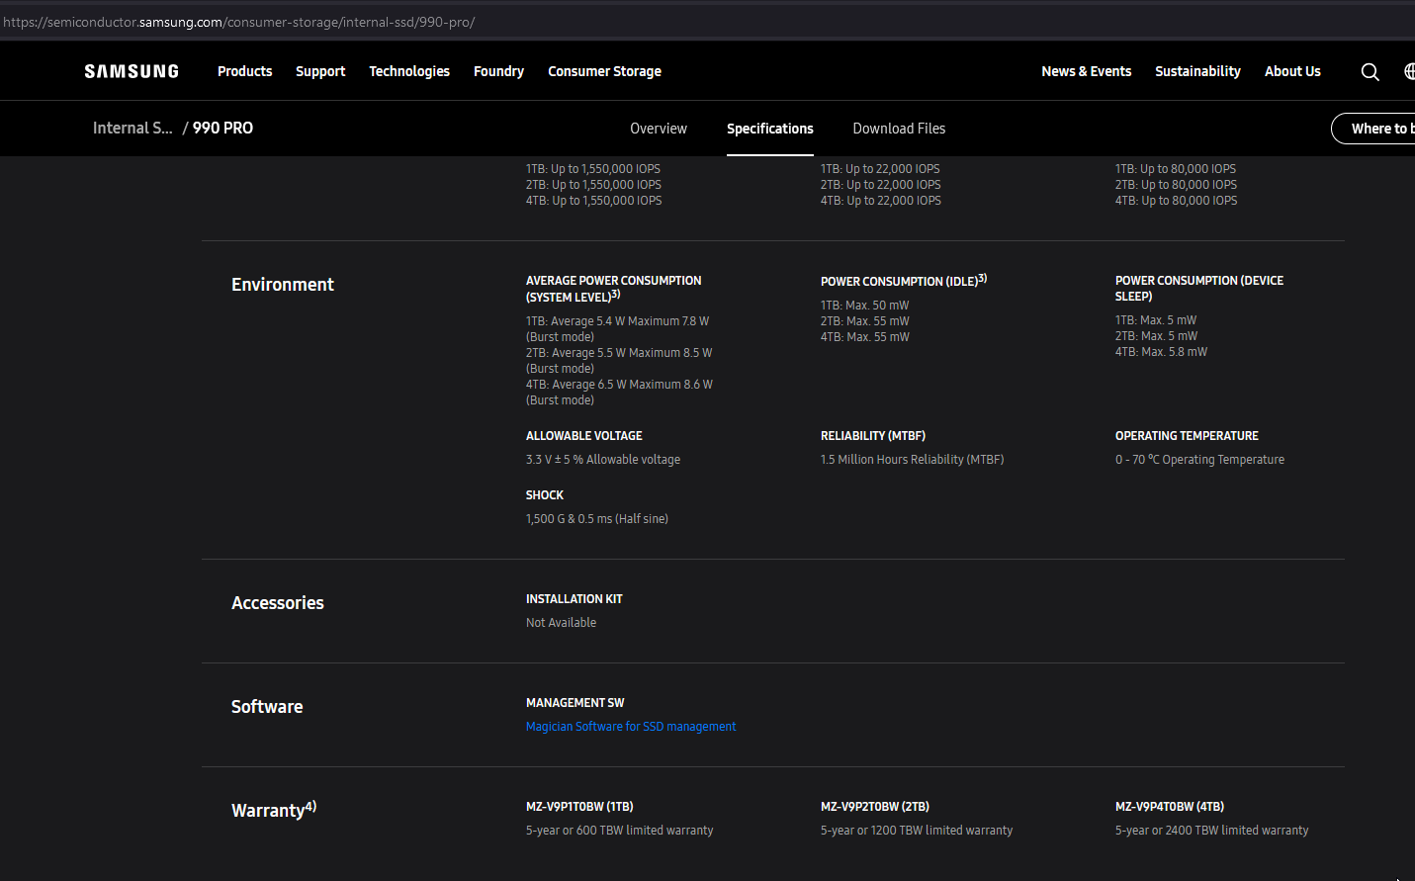Viewport: 1415px width, 881px height.
Task: Expand the Technologies navigation menu
Action: (x=409, y=71)
